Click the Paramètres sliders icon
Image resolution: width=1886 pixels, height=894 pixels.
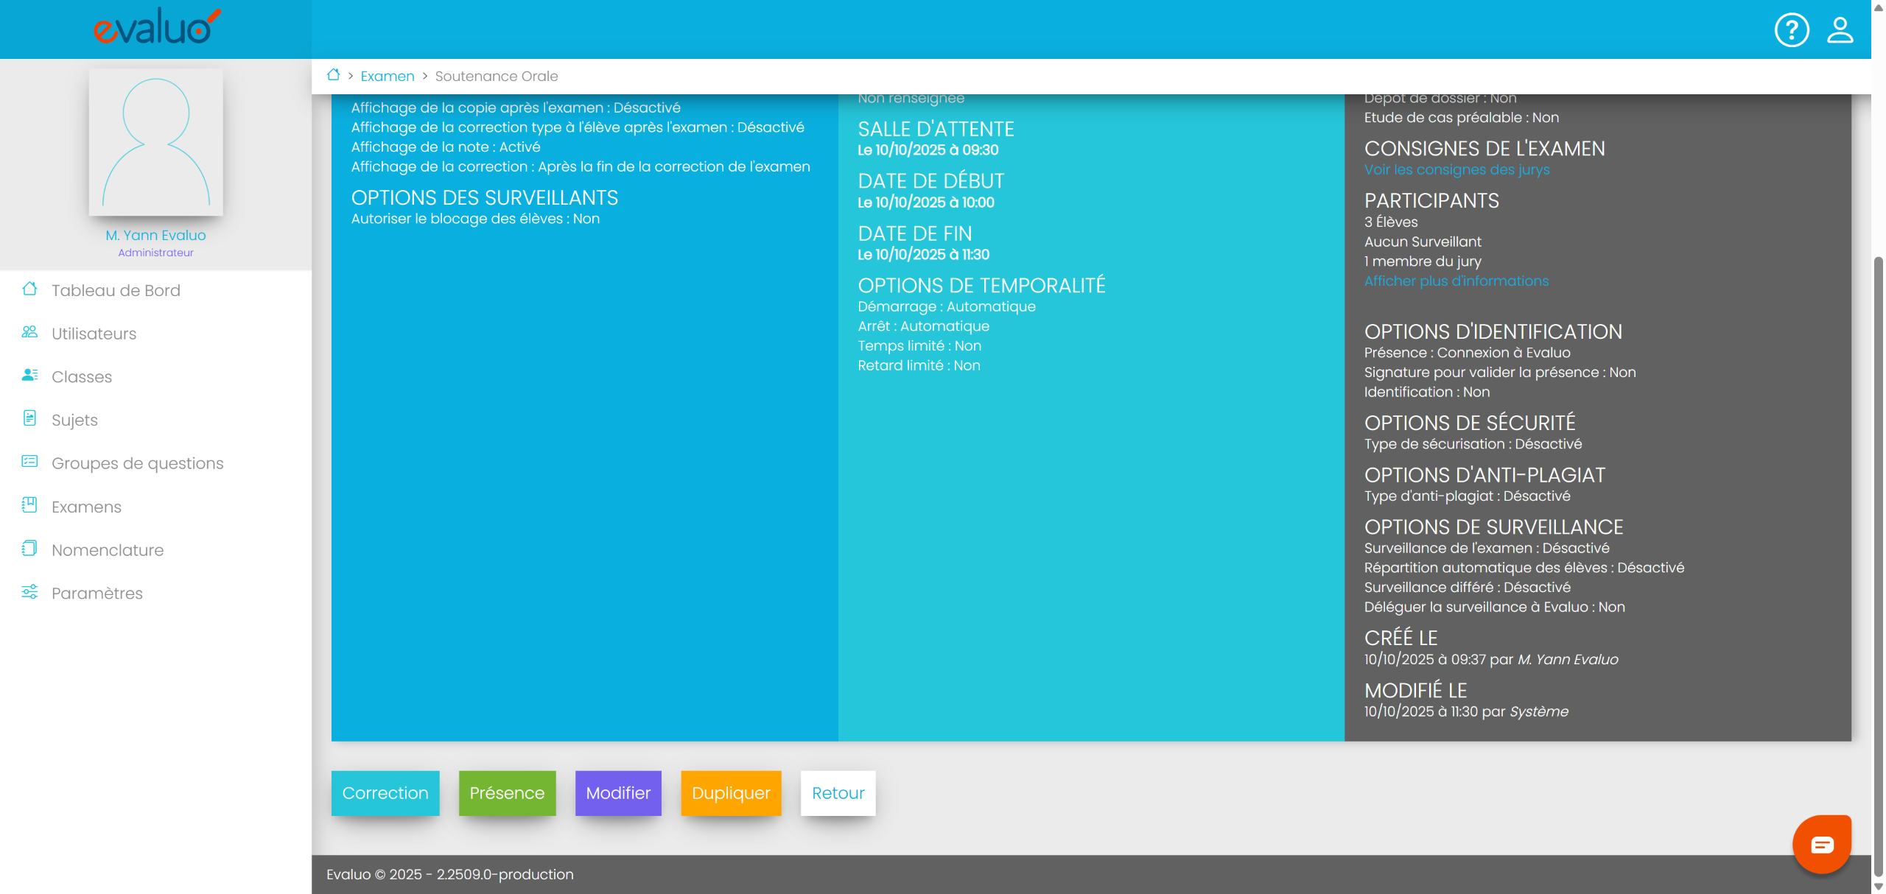(x=29, y=592)
